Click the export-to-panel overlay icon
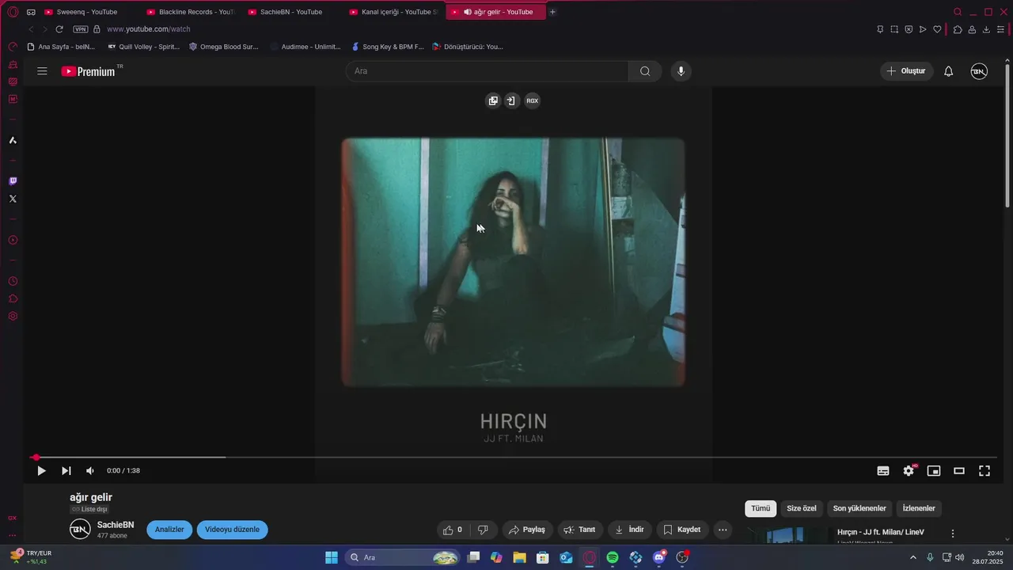Viewport: 1013px width, 570px height. point(511,101)
